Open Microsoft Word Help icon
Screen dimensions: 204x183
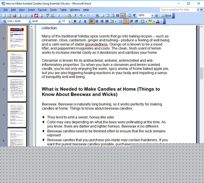pyautogui.click(x=156, y=15)
